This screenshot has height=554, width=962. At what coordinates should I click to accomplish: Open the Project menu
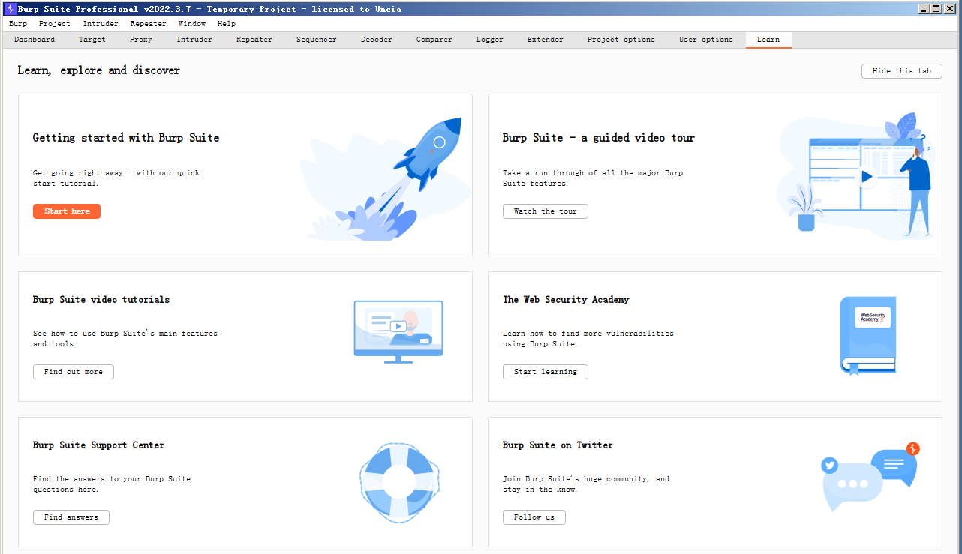[55, 24]
